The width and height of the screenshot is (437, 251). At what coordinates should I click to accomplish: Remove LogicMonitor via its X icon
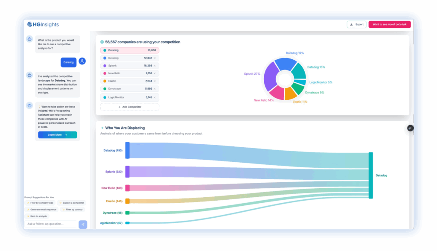tap(154, 96)
